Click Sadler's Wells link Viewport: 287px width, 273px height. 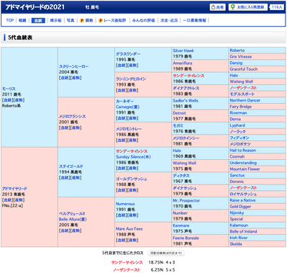coord(186,101)
